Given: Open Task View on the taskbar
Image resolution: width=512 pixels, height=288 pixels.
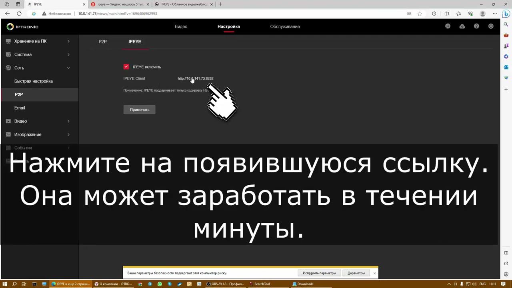Looking at the screenshot, I should coord(24,284).
